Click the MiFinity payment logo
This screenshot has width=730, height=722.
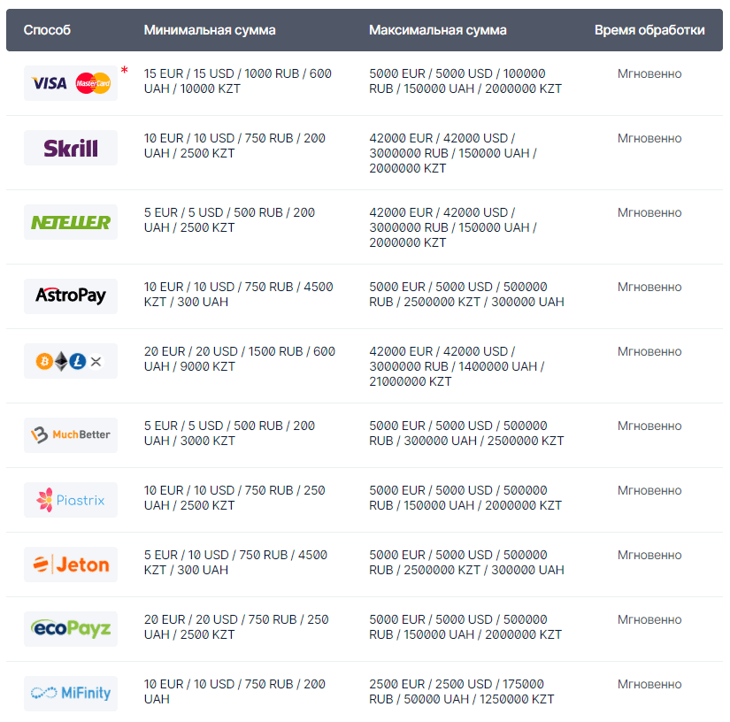point(71,693)
